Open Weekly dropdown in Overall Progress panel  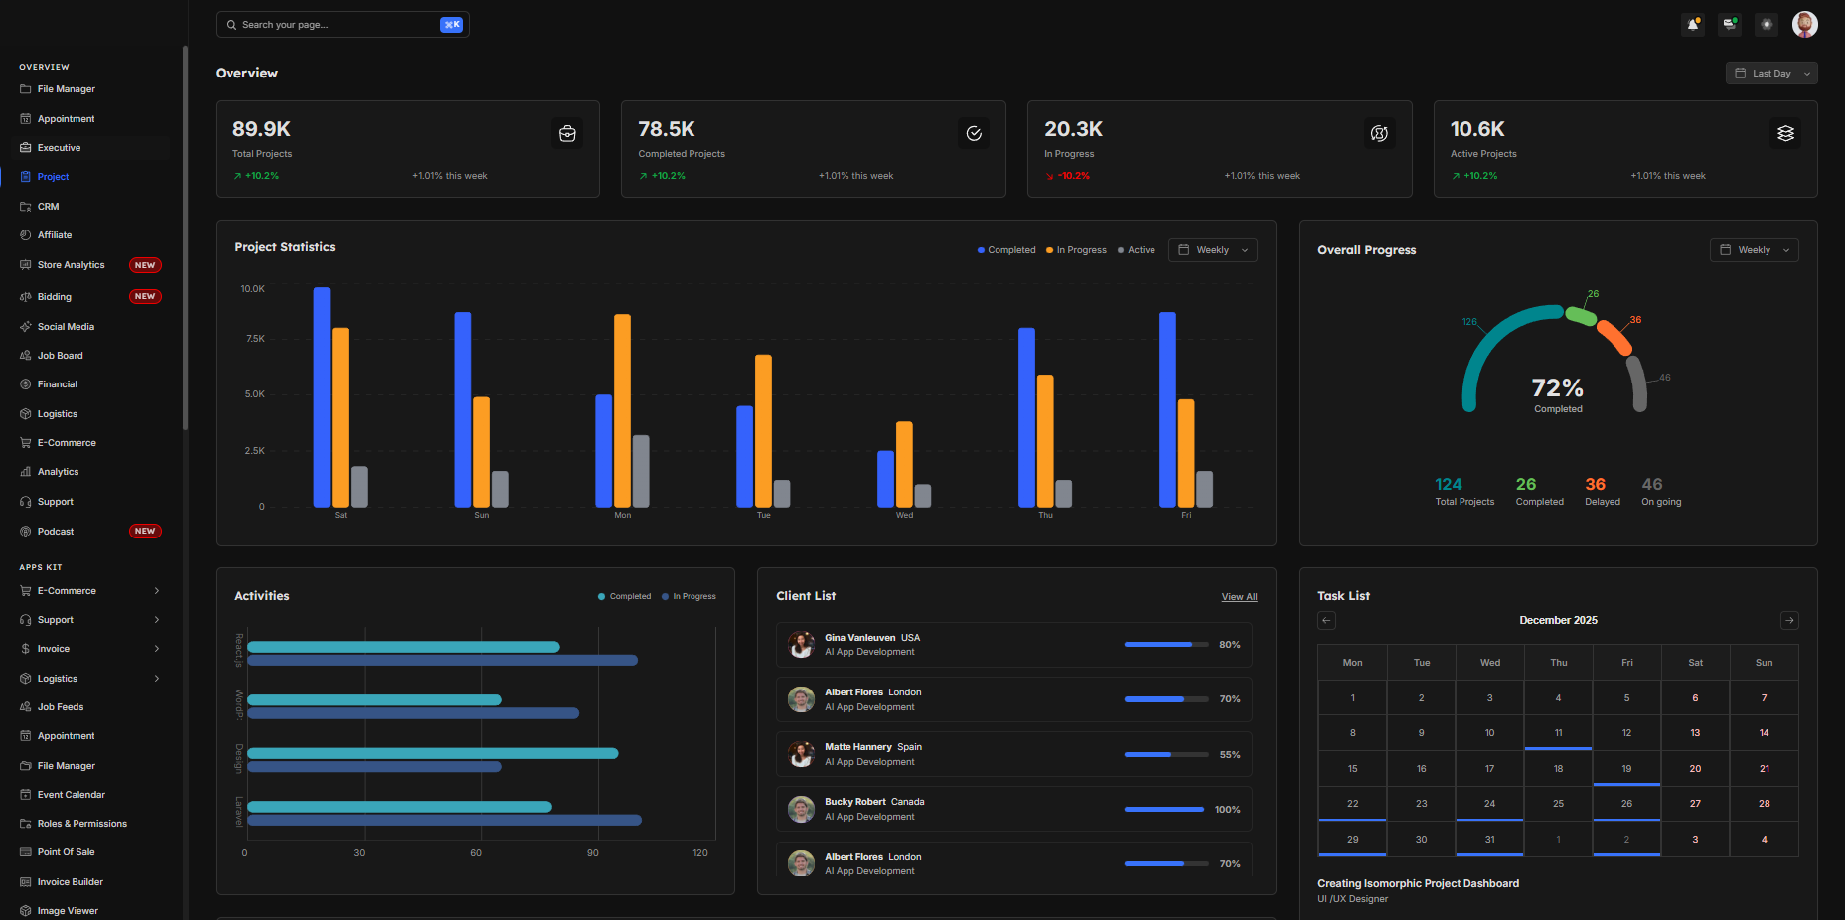[x=1754, y=250]
